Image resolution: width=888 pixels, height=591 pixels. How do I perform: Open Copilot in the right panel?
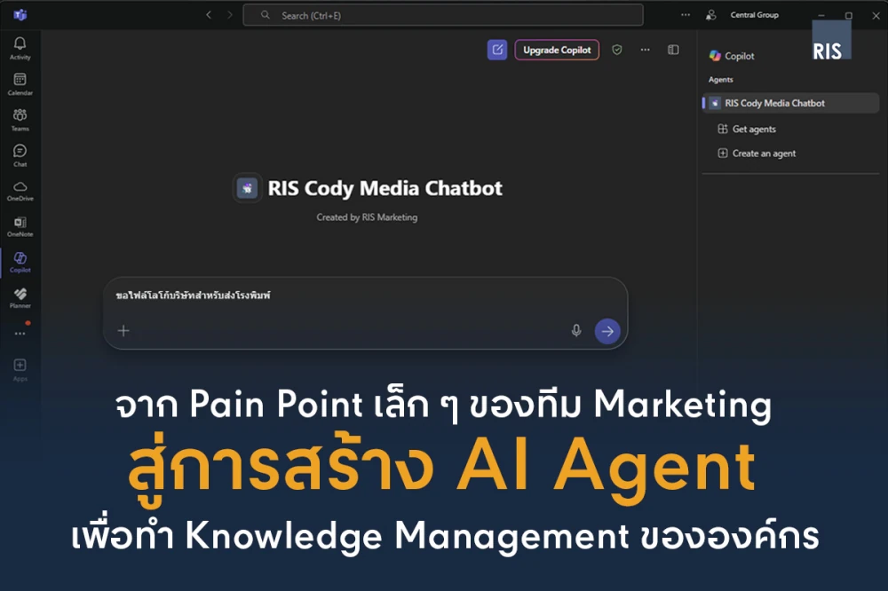click(x=732, y=56)
